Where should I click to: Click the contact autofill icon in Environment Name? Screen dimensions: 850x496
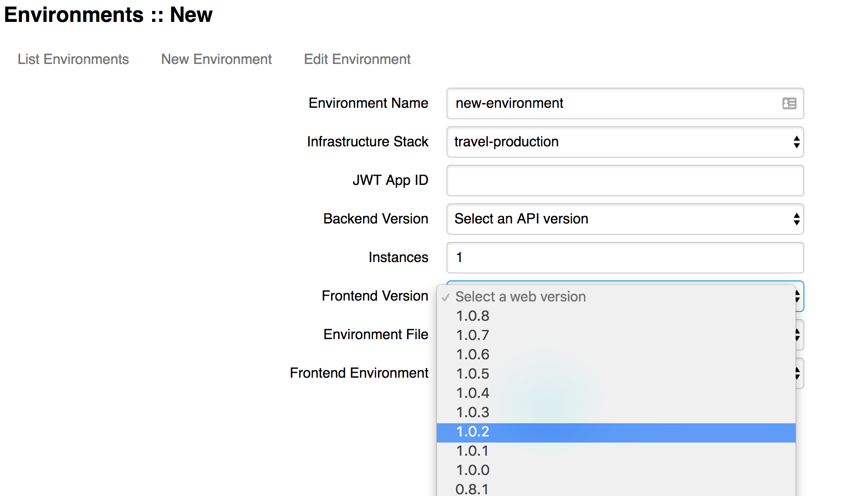click(x=789, y=103)
